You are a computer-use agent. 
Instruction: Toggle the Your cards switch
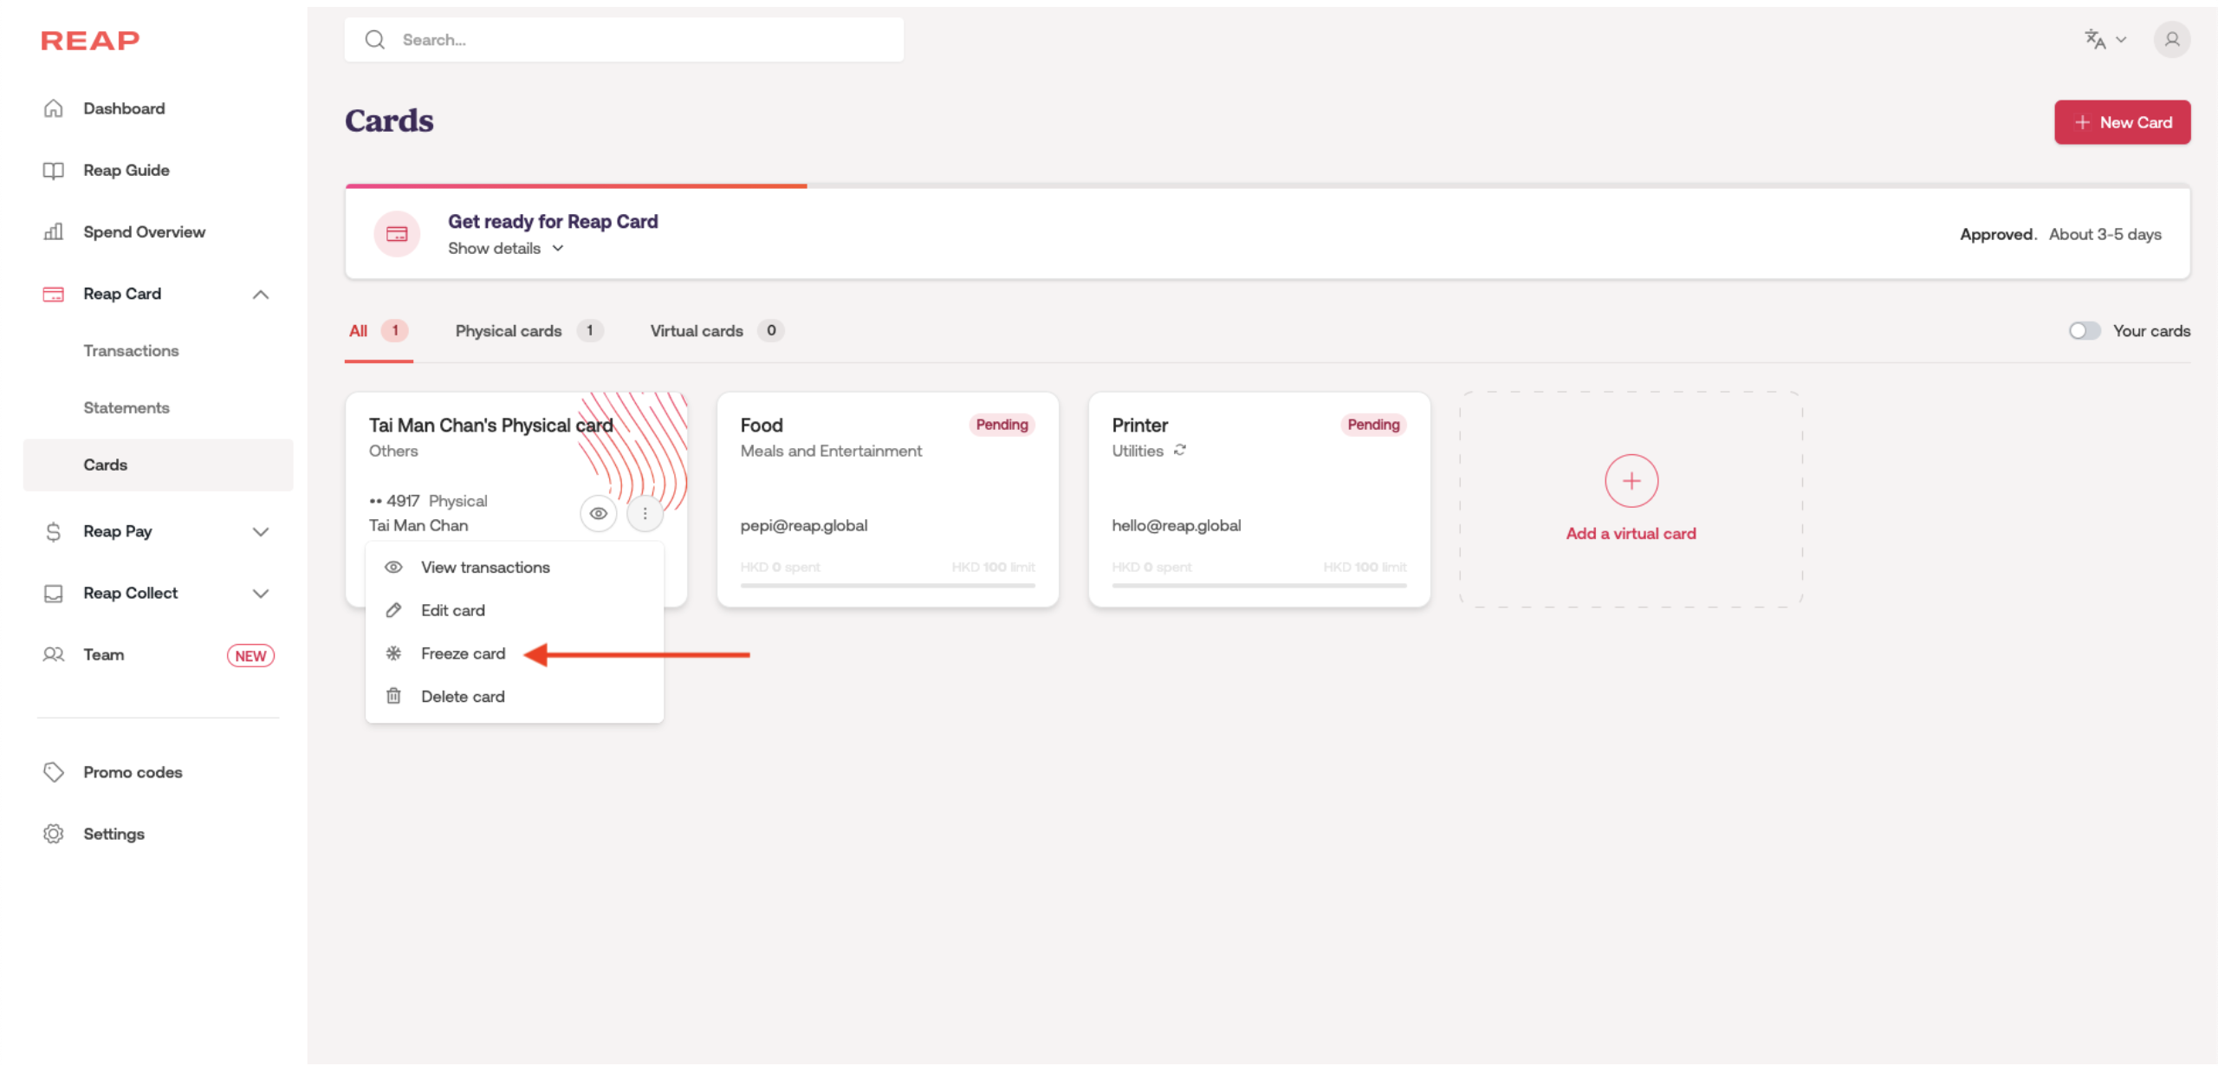click(x=2084, y=331)
